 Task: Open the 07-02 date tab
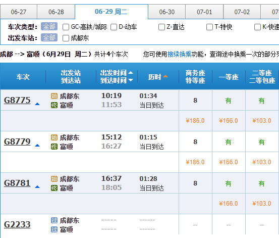pyautogui.click(x=242, y=12)
